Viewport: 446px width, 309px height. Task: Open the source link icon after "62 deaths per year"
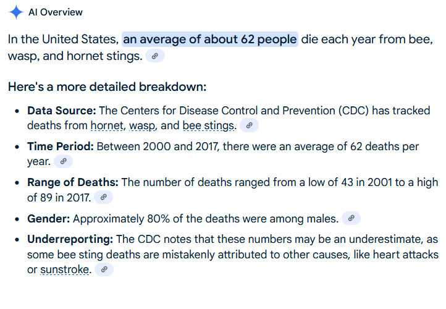tap(63, 161)
